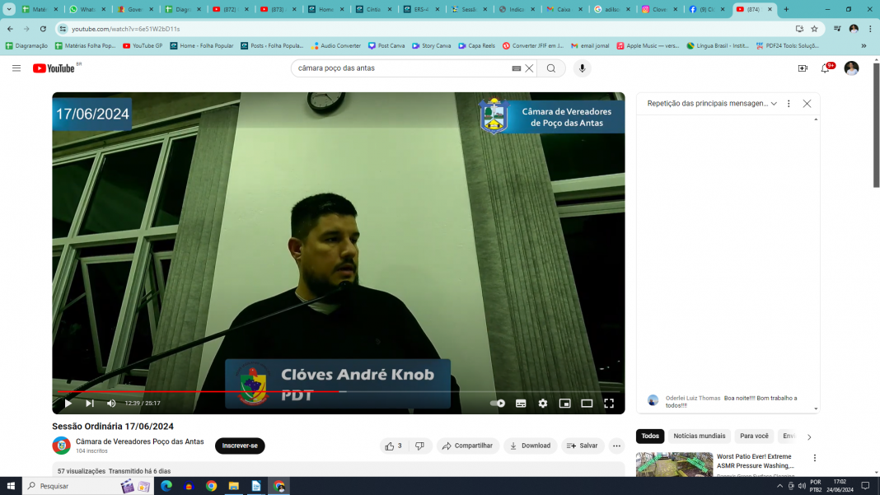Enter fullscreen mode

point(609,404)
